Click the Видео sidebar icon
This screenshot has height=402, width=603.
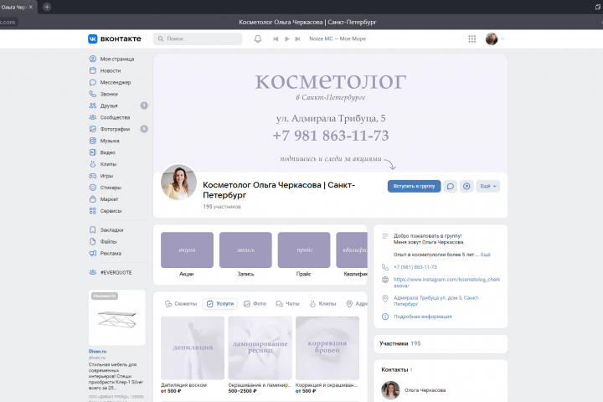pyautogui.click(x=93, y=152)
